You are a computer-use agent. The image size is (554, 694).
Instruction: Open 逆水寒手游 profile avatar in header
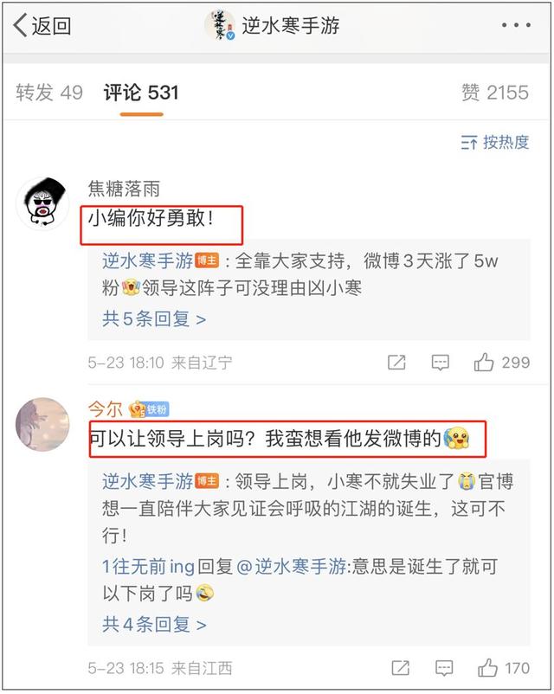click(x=220, y=25)
